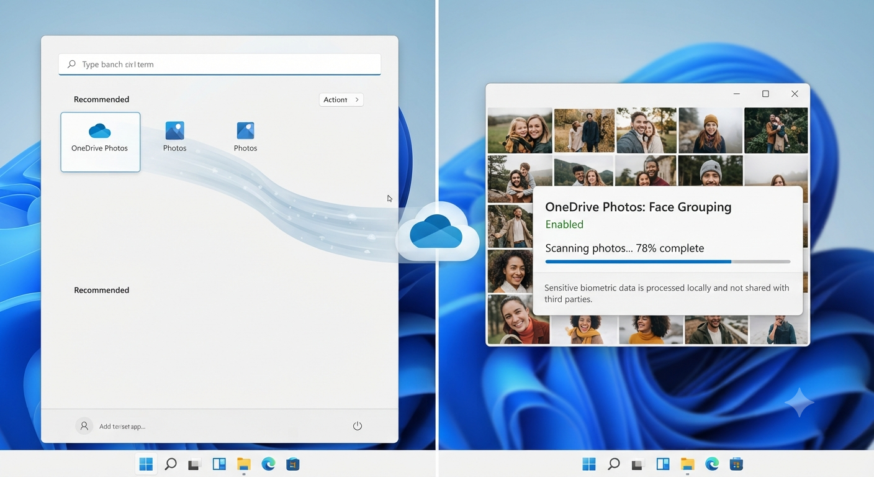Open the power options icon in Start

pyautogui.click(x=357, y=426)
